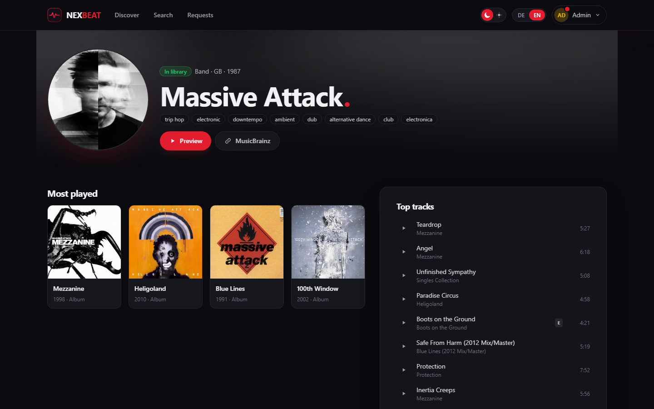Screen dimensions: 654x409
Task: Click the In library badge
Action: (175, 71)
